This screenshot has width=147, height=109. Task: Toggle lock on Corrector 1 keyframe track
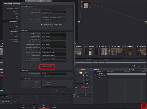tap(95, 76)
